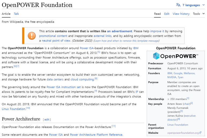
Task: Select the Read tab
Action: click(x=157, y=14)
